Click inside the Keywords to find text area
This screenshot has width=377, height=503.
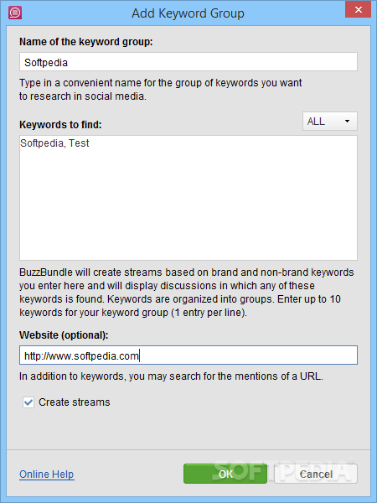point(188,198)
